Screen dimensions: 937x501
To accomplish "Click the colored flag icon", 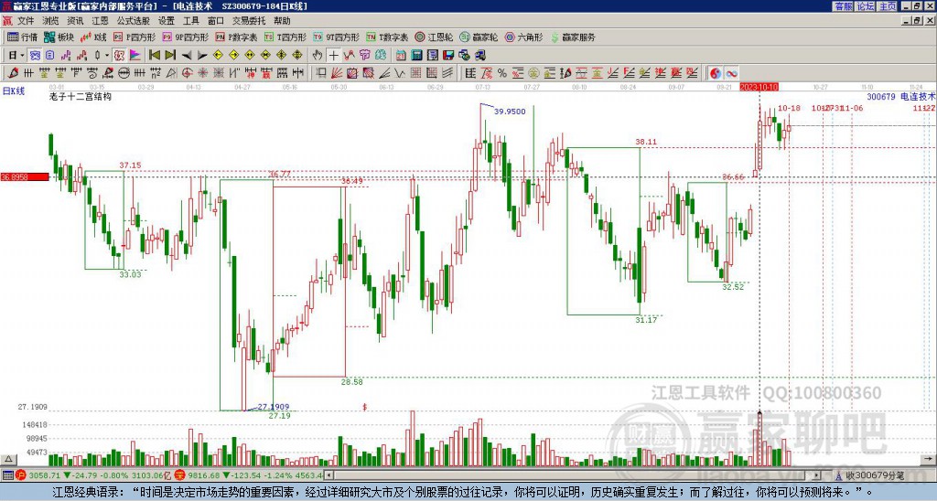I will coord(135,56).
